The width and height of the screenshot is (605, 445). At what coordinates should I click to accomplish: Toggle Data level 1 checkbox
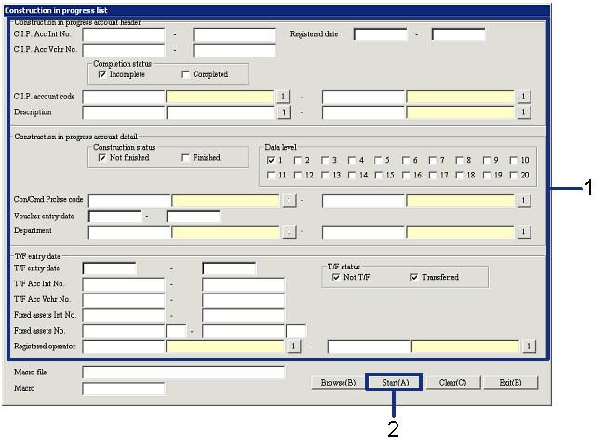(x=271, y=160)
